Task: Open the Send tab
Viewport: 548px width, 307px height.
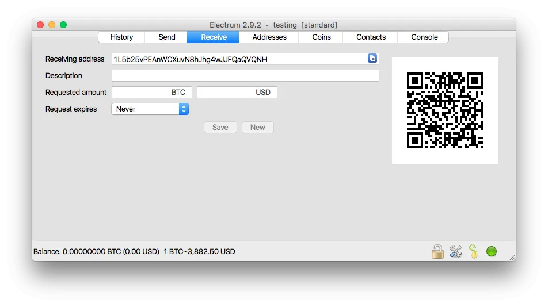Action: click(167, 37)
